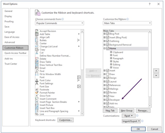This screenshot has height=133, width=165.
Task: Click the Insert Text Box icon
Action: [37, 108]
